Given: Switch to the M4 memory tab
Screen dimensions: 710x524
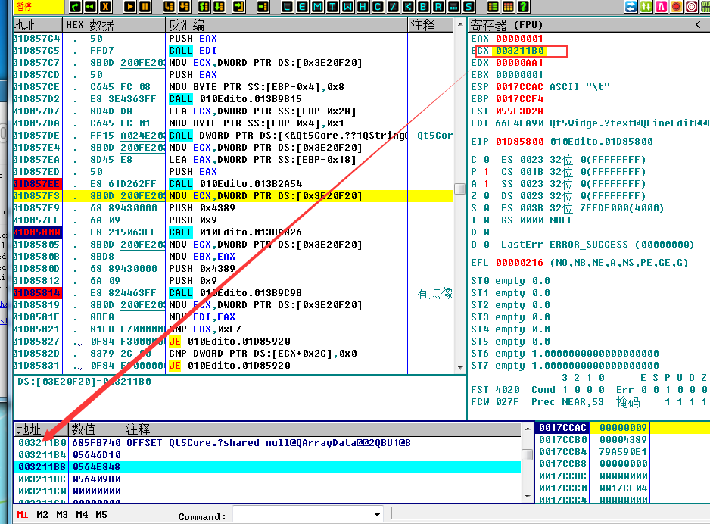Looking at the screenshot, I should click(82, 514).
